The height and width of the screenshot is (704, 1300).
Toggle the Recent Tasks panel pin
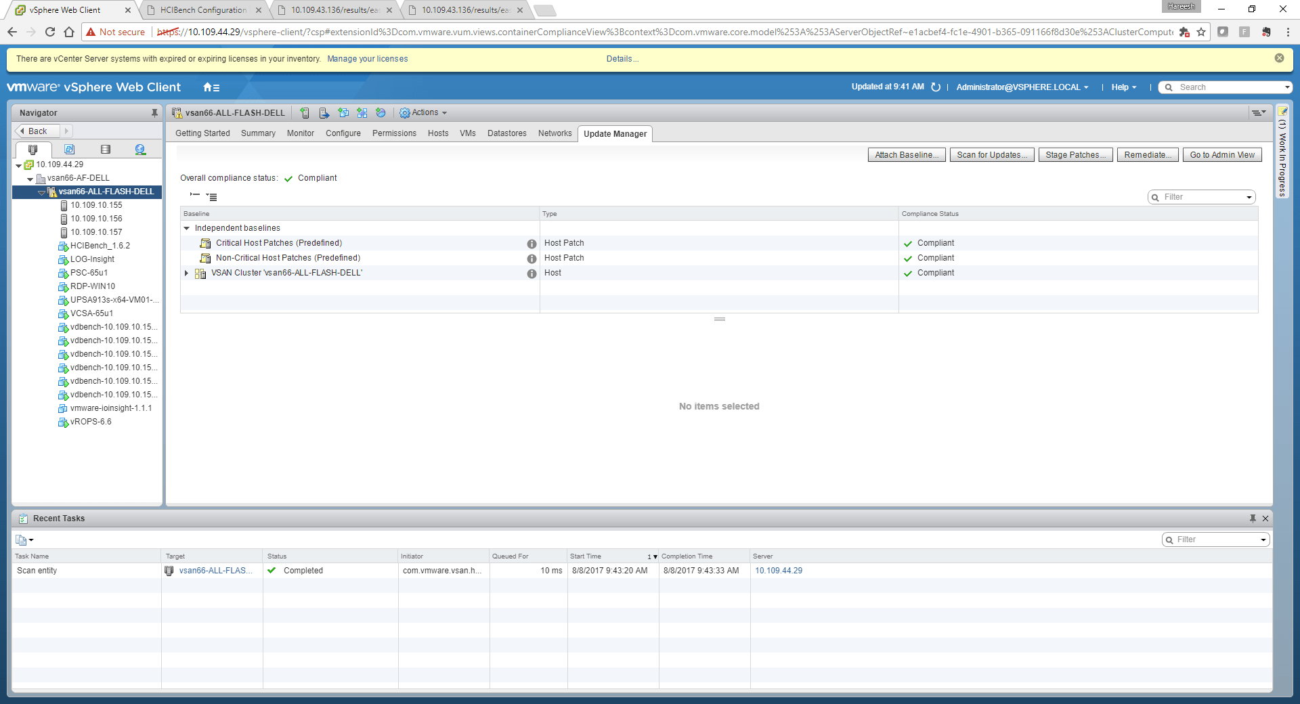pyautogui.click(x=1253, y=519)
